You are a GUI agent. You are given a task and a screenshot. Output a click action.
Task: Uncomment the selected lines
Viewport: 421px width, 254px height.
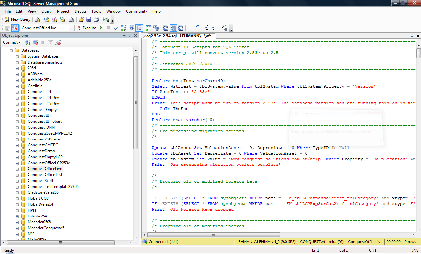click(x=198, y=28)
